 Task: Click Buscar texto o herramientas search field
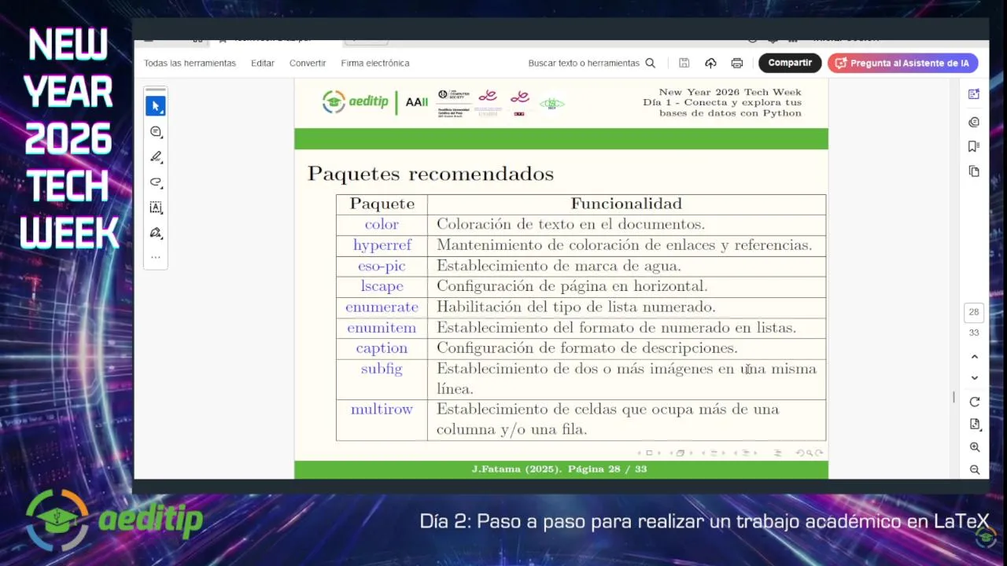(x=584, y=63)
